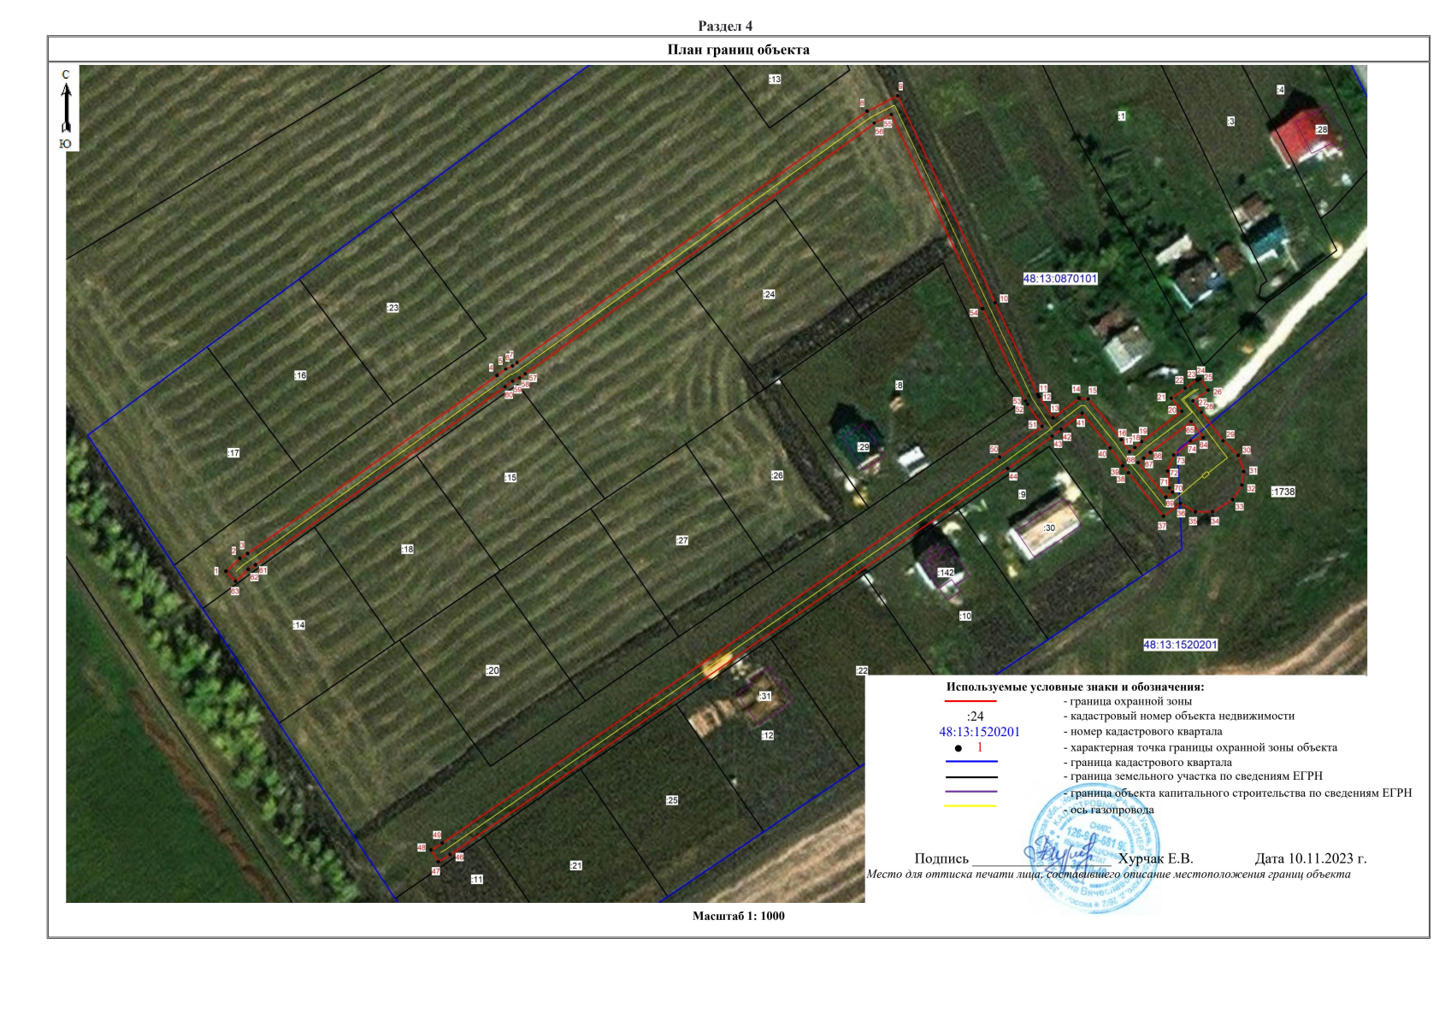This screenshot has height=1026, width=1451.
Task: Click the 'Раздел 4' section title
Action: tap(725, 27)
